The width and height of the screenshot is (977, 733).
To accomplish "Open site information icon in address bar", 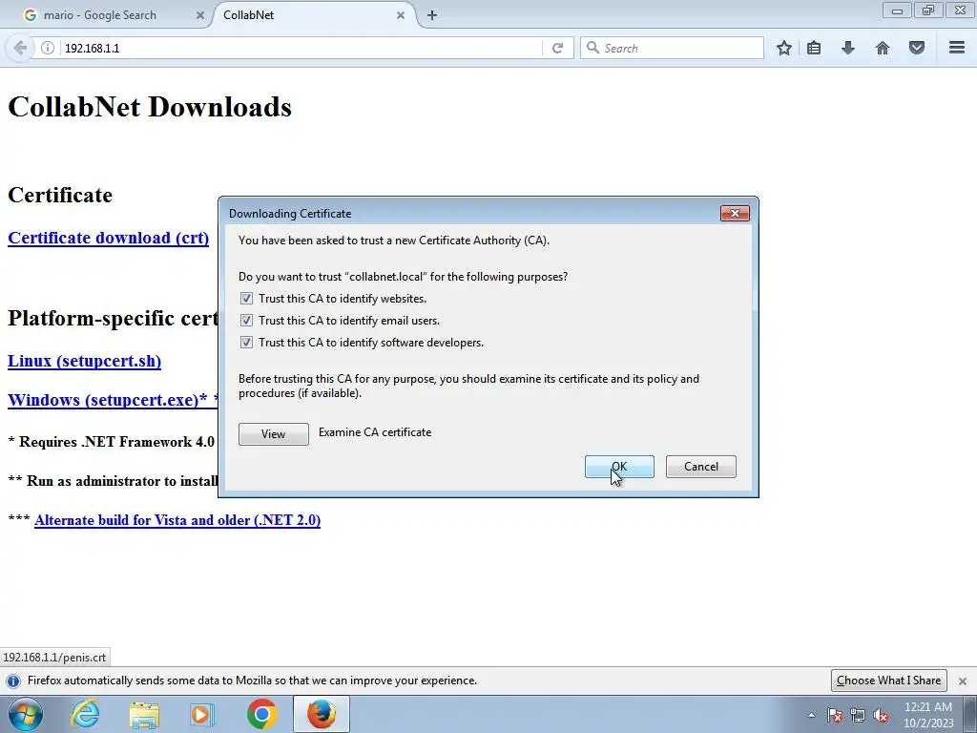I will tap(48, 48).
